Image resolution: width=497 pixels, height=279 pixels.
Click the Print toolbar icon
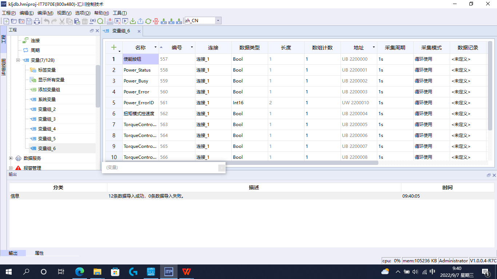37,21
